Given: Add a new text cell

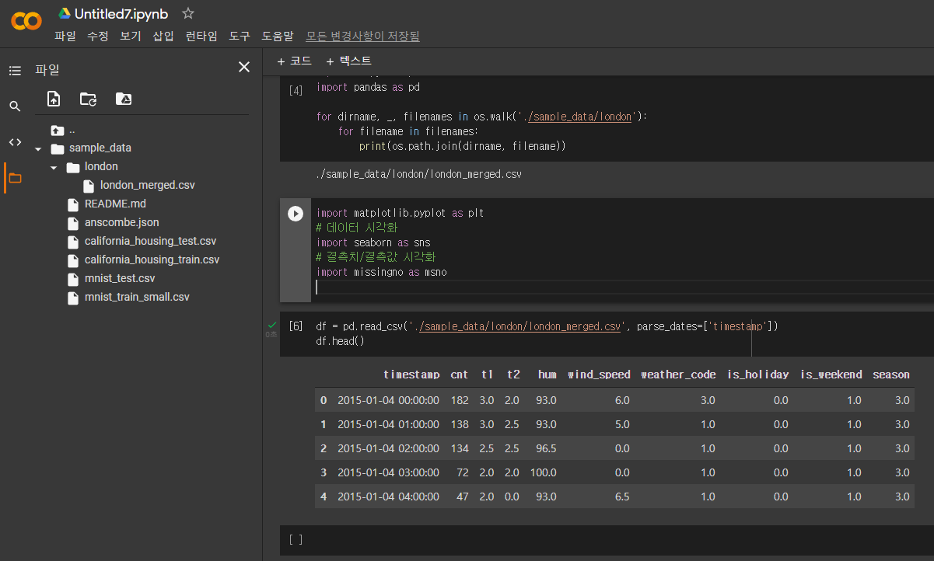Looking at the screenshot, I should point(348,61).
